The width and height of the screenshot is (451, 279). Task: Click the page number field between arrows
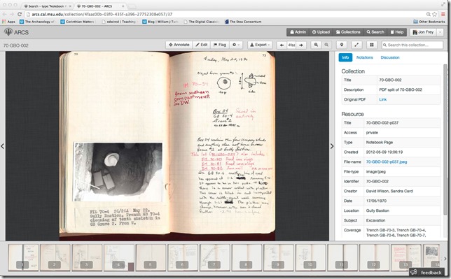(291, 45)
